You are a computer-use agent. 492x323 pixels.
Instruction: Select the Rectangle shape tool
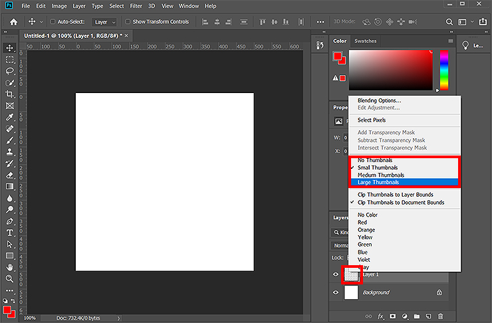[x=10, y=256]
